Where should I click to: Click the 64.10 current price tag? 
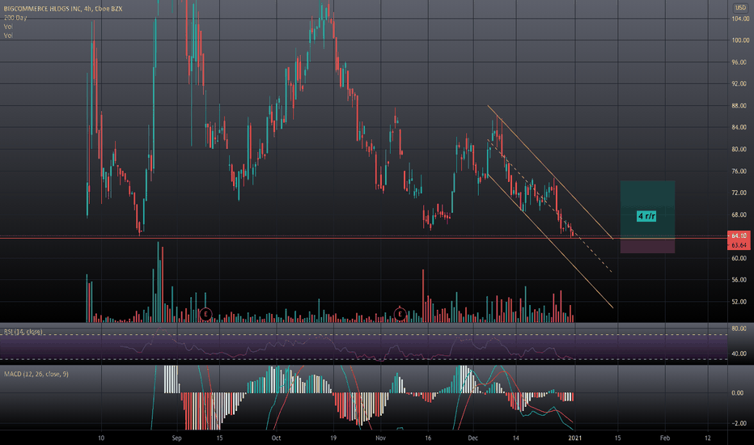(739, 235)
